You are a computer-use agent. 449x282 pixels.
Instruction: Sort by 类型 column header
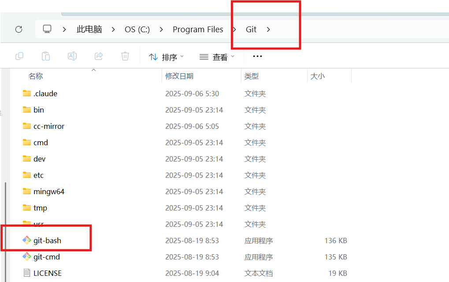252,76
